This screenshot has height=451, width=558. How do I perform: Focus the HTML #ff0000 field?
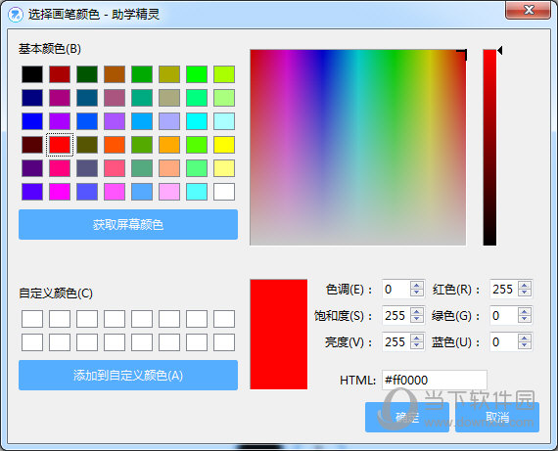click(435, 380)
